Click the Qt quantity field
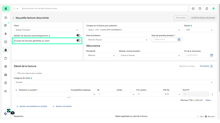 click(107, 94)
